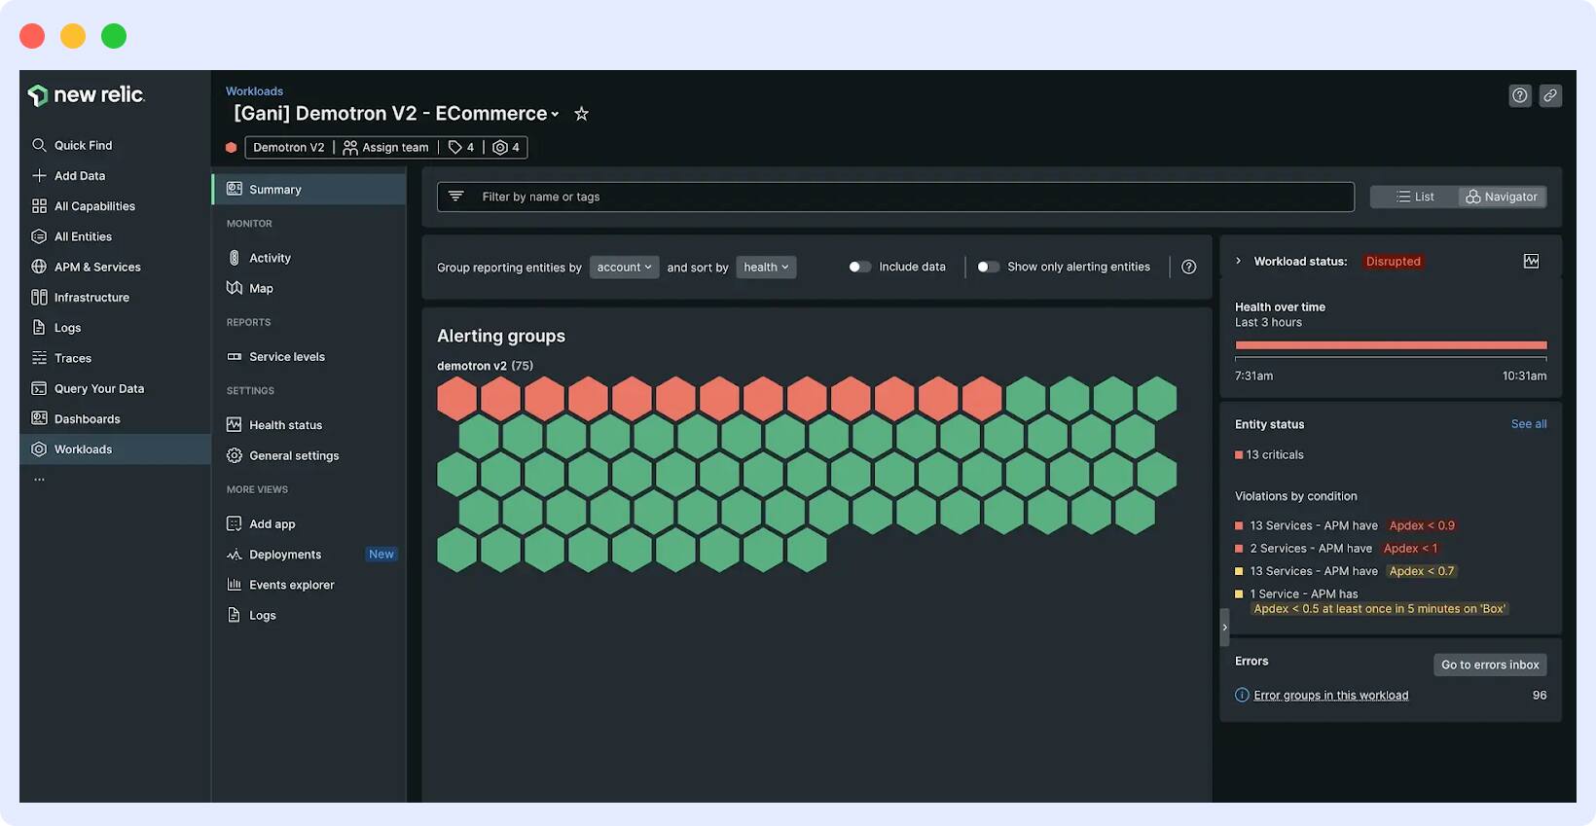Viewport: 1596px width, 826px height.
Task: Open APM & Services globe icon
Action: pos(39,267)
